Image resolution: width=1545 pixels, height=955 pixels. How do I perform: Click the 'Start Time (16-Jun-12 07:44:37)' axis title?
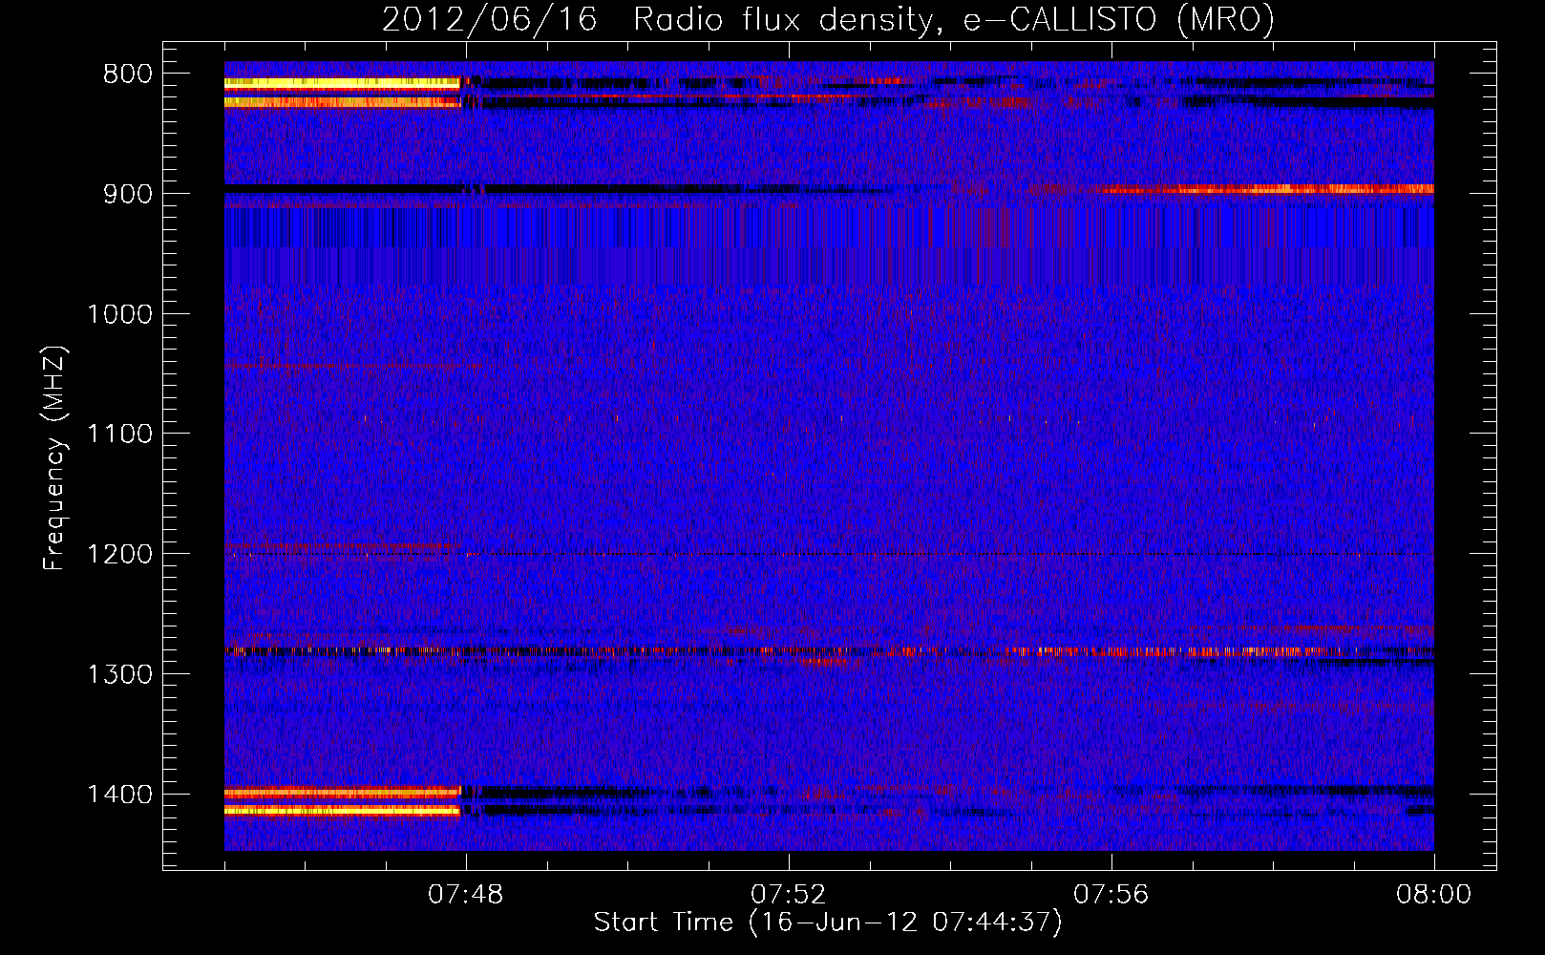pyautogui.click(x=828, y=923)
